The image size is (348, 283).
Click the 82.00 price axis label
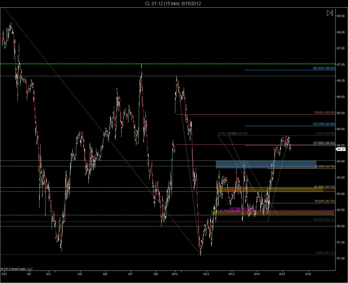(341, 226)
